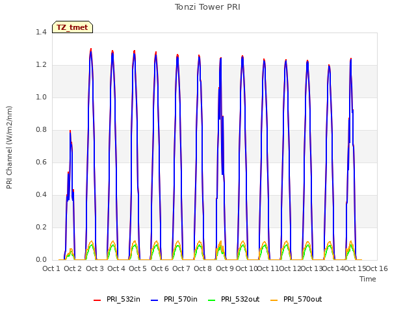This screenshot has width=416, height=312.
Task: Click the blue PRI_570in legend swatch
Action: 155,300
